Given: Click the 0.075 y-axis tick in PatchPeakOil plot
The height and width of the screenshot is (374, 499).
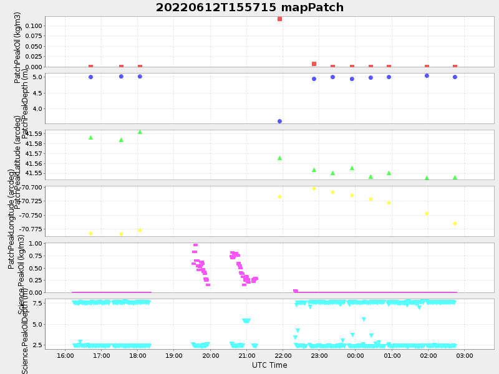Looking at the screenshot, I should pos(34,36).
